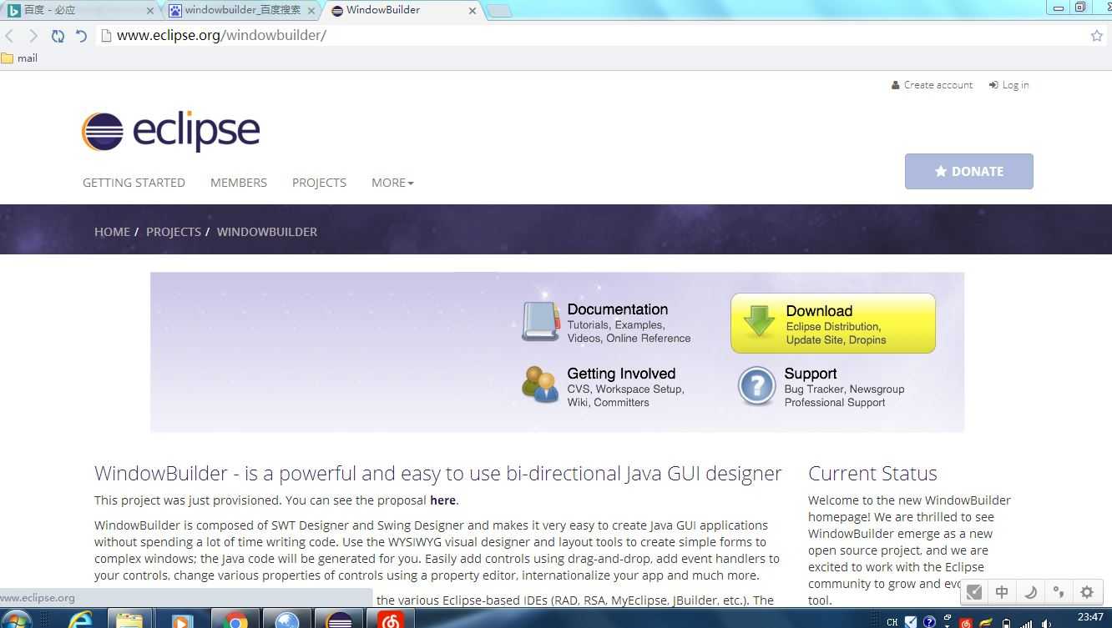This screenshot has width=1112, height=628.
Task: Click the WINDOWBUILDER breadcrumb
Action: click(x=267, y=232)
